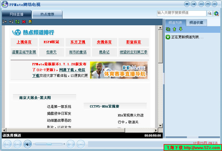The image size is (222, 151).
Task: Click the green down arrow in channel panel
Action: tap(181, 29)
